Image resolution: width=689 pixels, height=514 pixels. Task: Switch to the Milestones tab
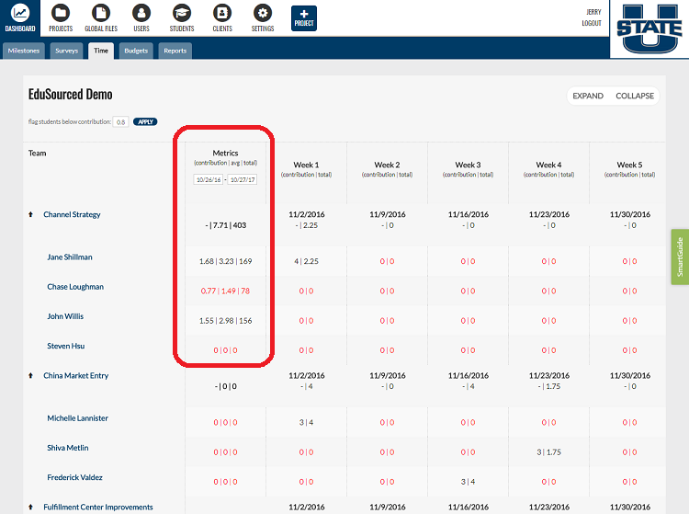(x=24, y=51)
